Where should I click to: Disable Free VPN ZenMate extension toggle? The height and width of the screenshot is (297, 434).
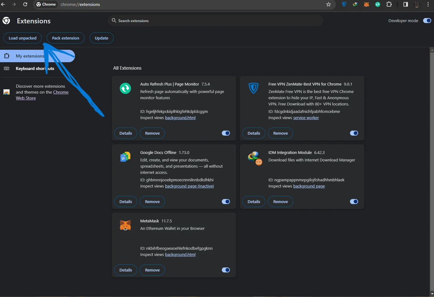pos(354,133)
